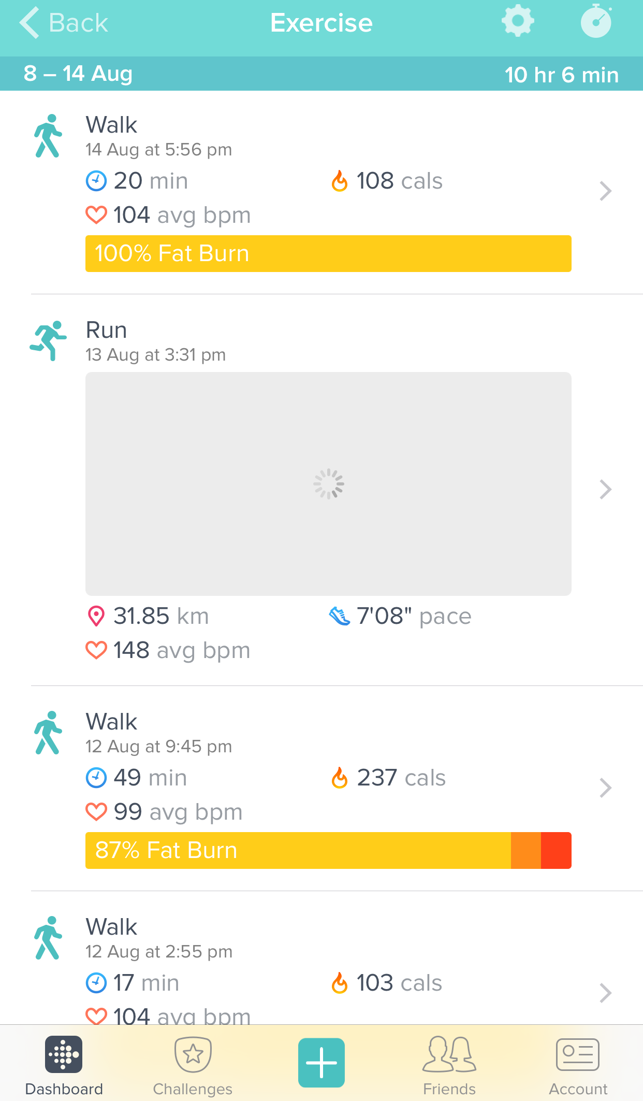
Task: Tap the 87% Fat Burn zone bar
Action: click(x=328, y=850)
